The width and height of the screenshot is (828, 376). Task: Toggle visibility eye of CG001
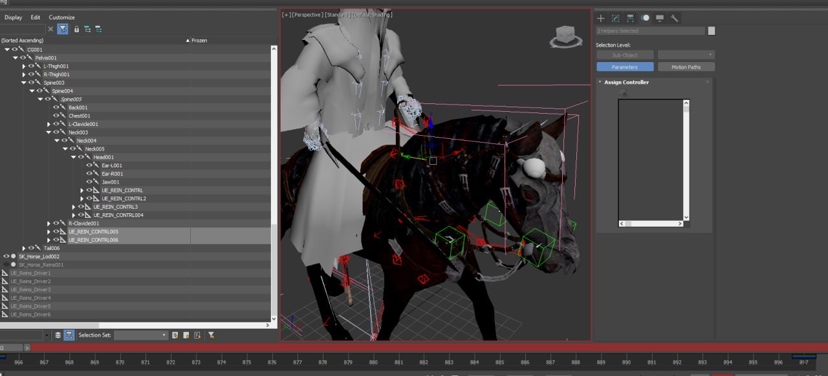[14, 50]
